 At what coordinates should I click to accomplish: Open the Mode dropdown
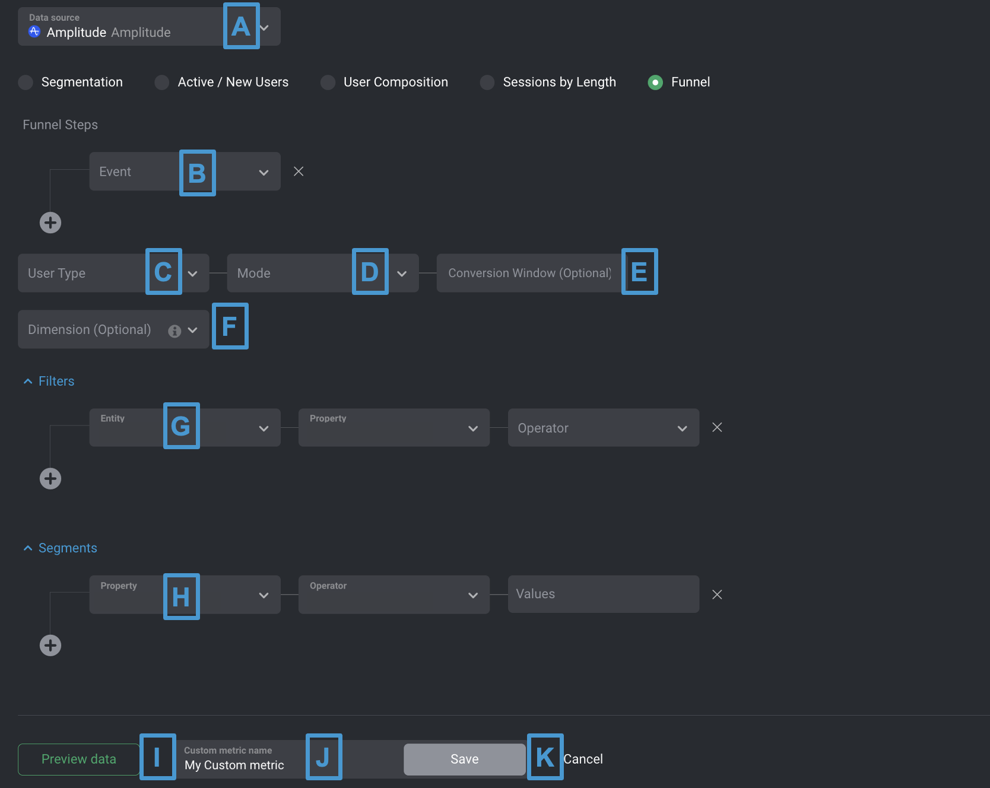pos(402,273)
